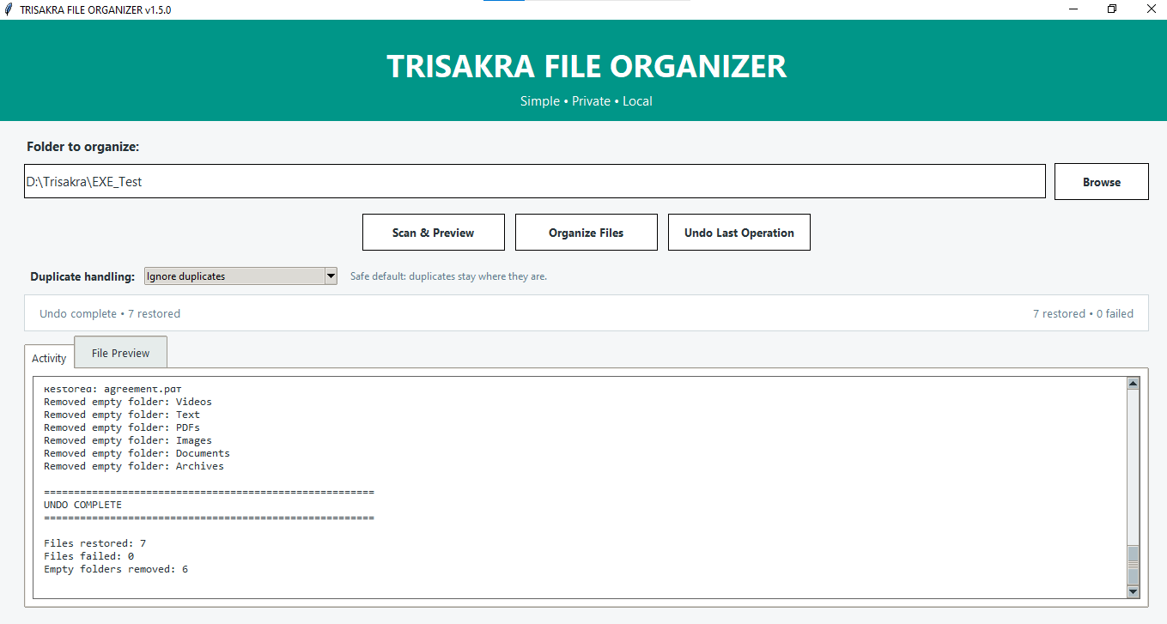
Task: Click log line 'Removed empty folder: Videos'
Action: coord(128,402)
